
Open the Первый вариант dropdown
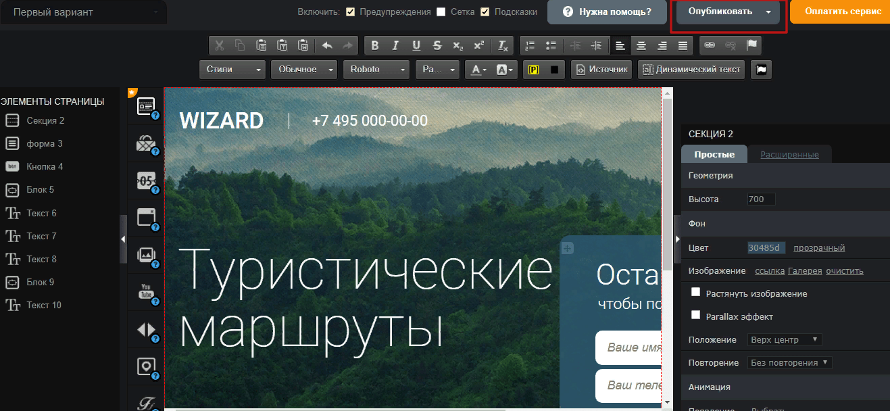click(x=83, y=12)
